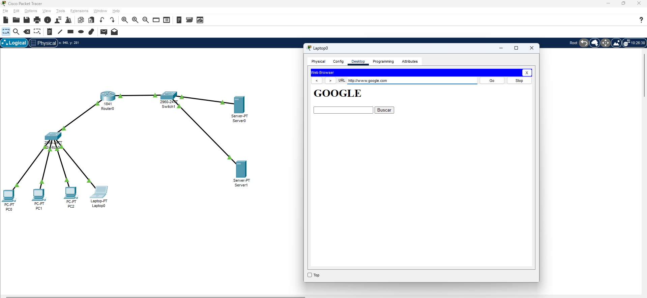
Task: Switch to Laptop0 Attributes tab
Action: (410, 61)
